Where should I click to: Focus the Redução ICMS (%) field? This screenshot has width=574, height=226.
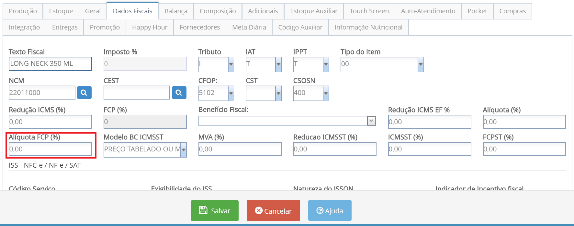pyautogui.click(x=50, y=122)
